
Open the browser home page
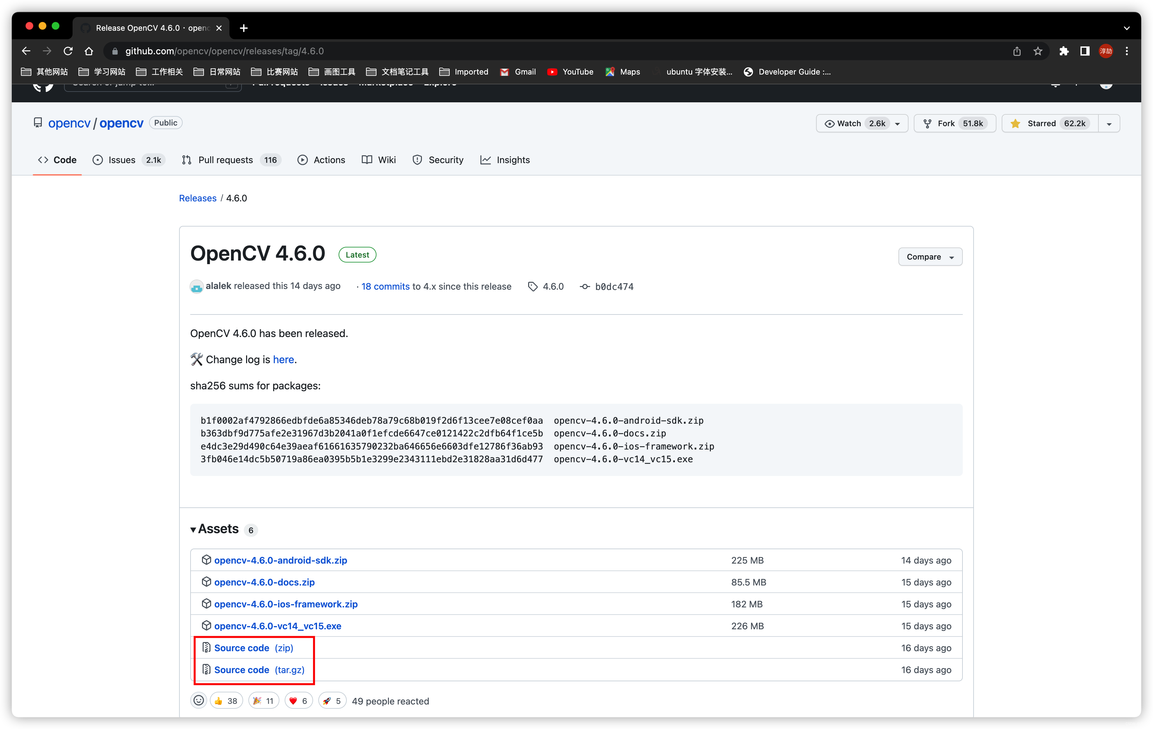(x=89, y=51)
